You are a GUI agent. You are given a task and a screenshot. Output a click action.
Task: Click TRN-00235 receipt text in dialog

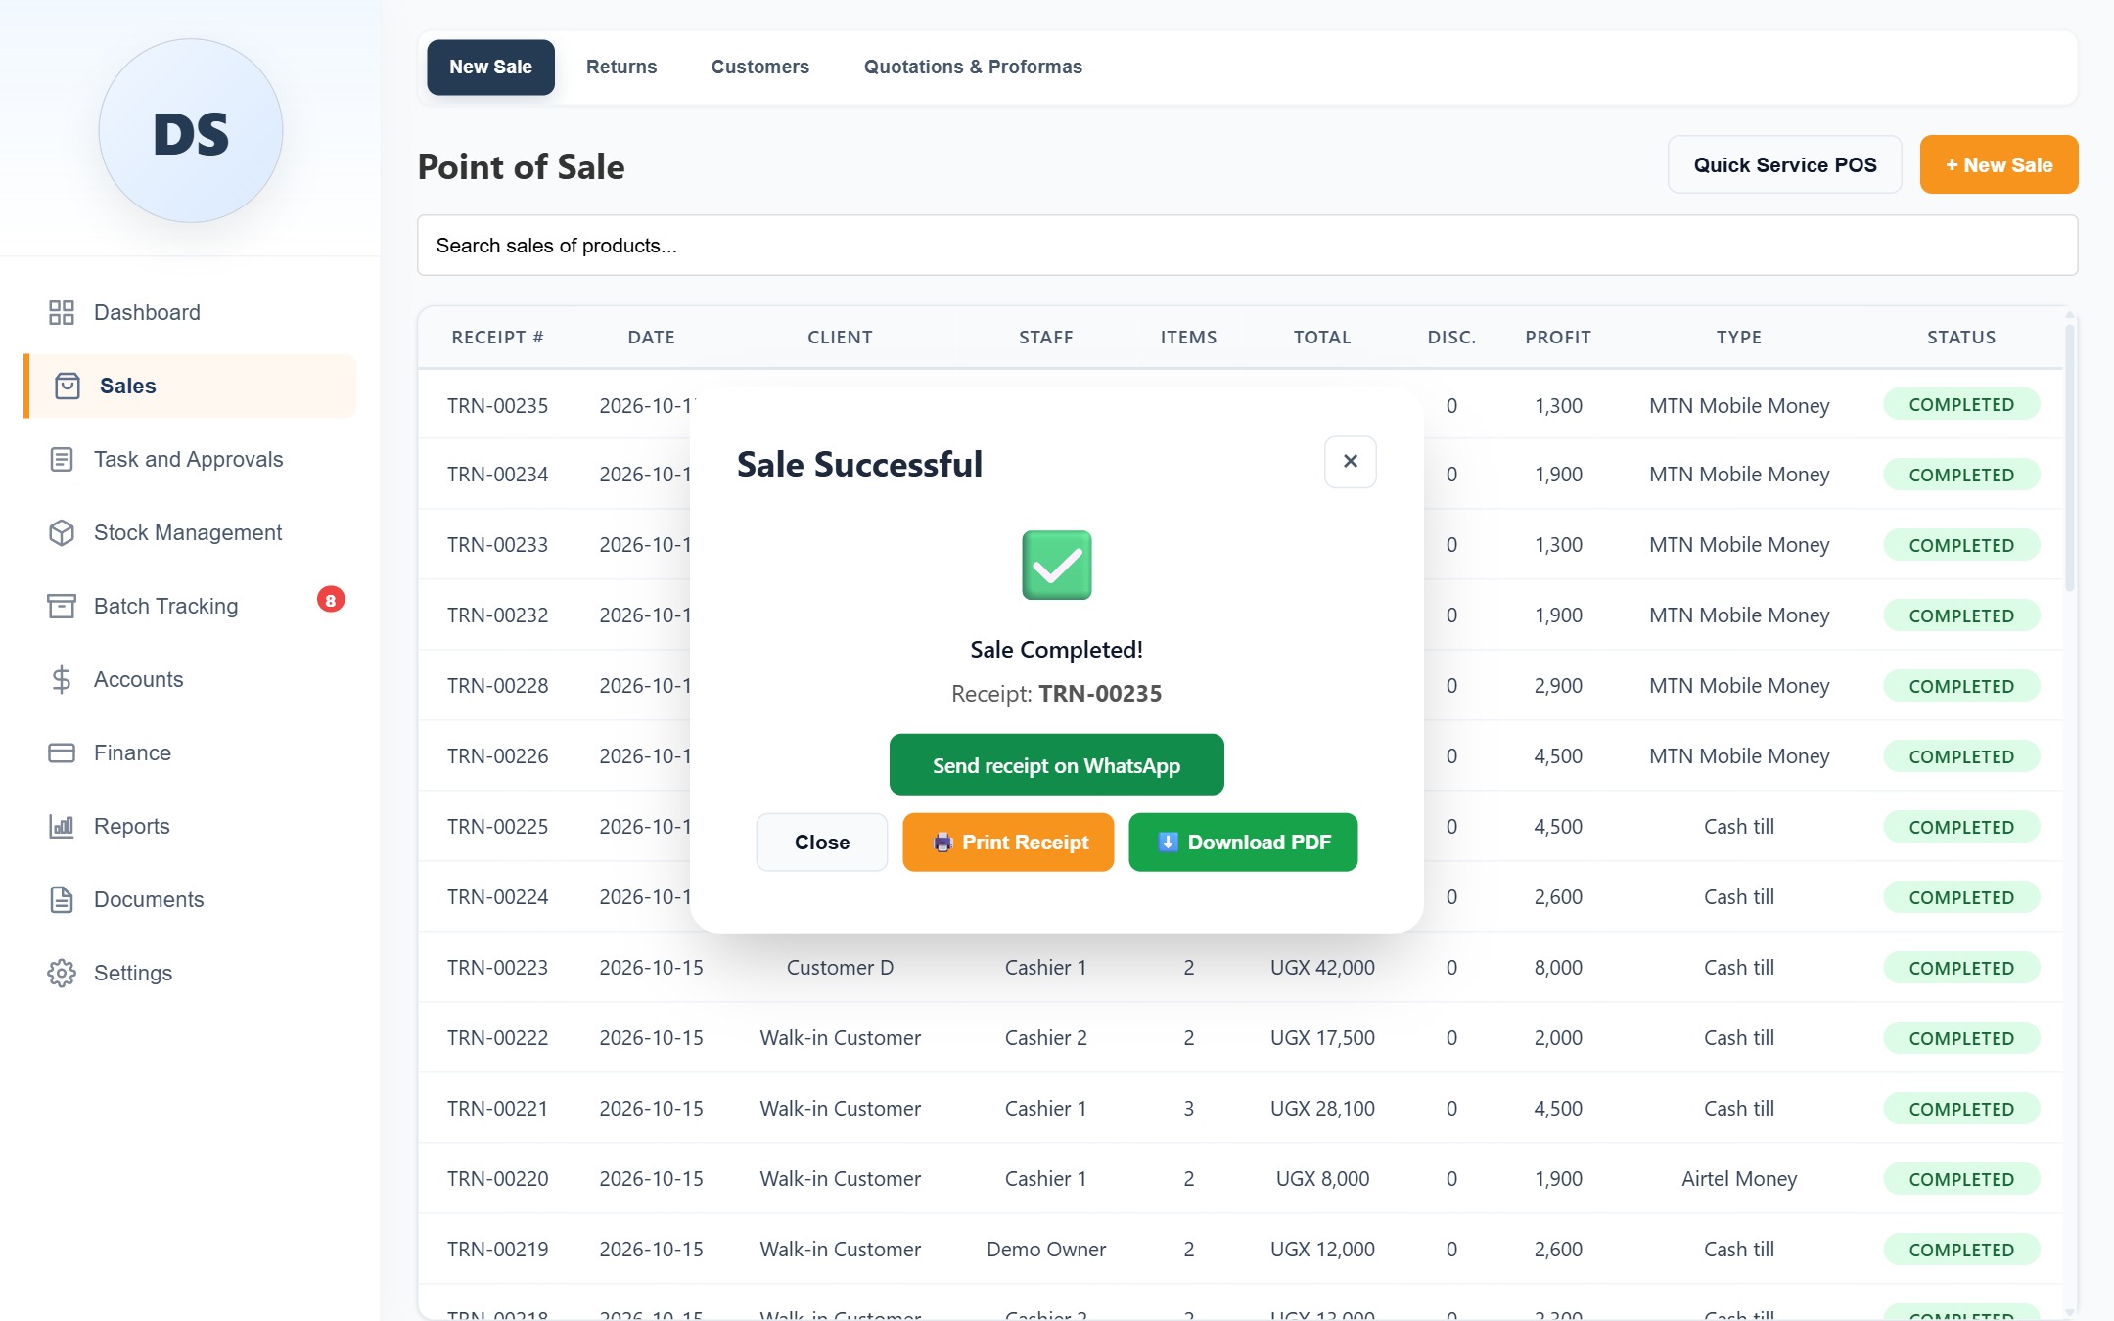tap(1100, 694)
